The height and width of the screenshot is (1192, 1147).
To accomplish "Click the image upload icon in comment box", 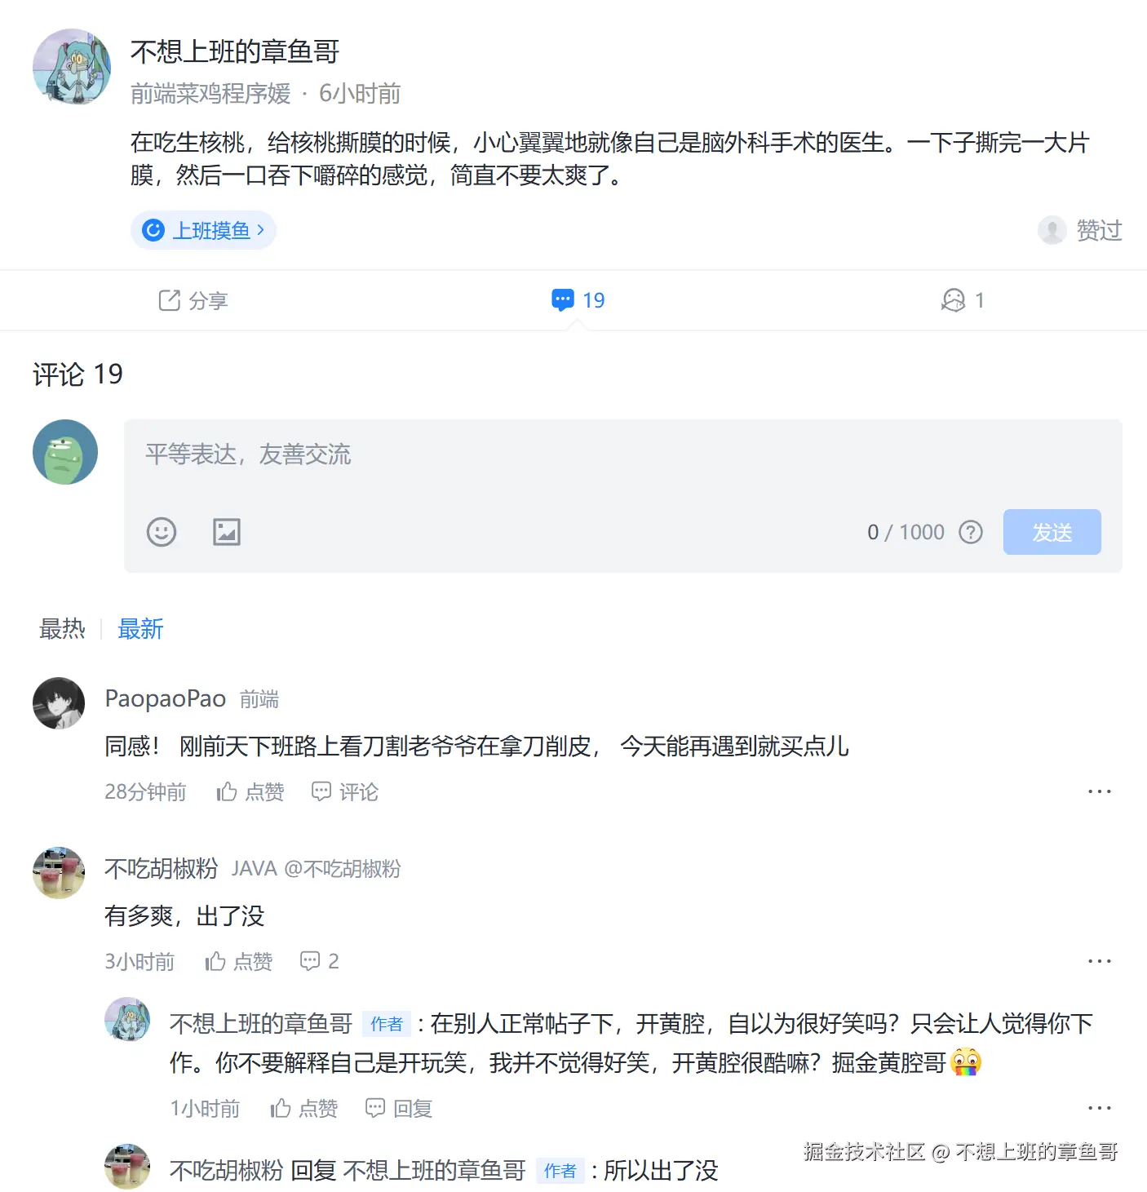I will coord(227,532).
